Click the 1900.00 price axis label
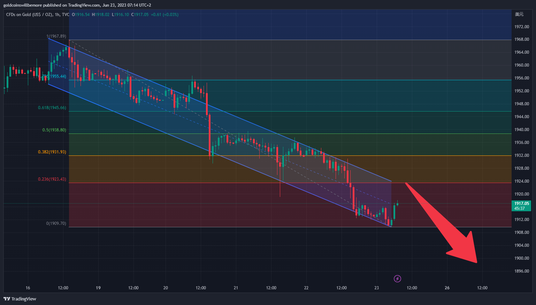536x305 pixels. [x=522, y=258]
